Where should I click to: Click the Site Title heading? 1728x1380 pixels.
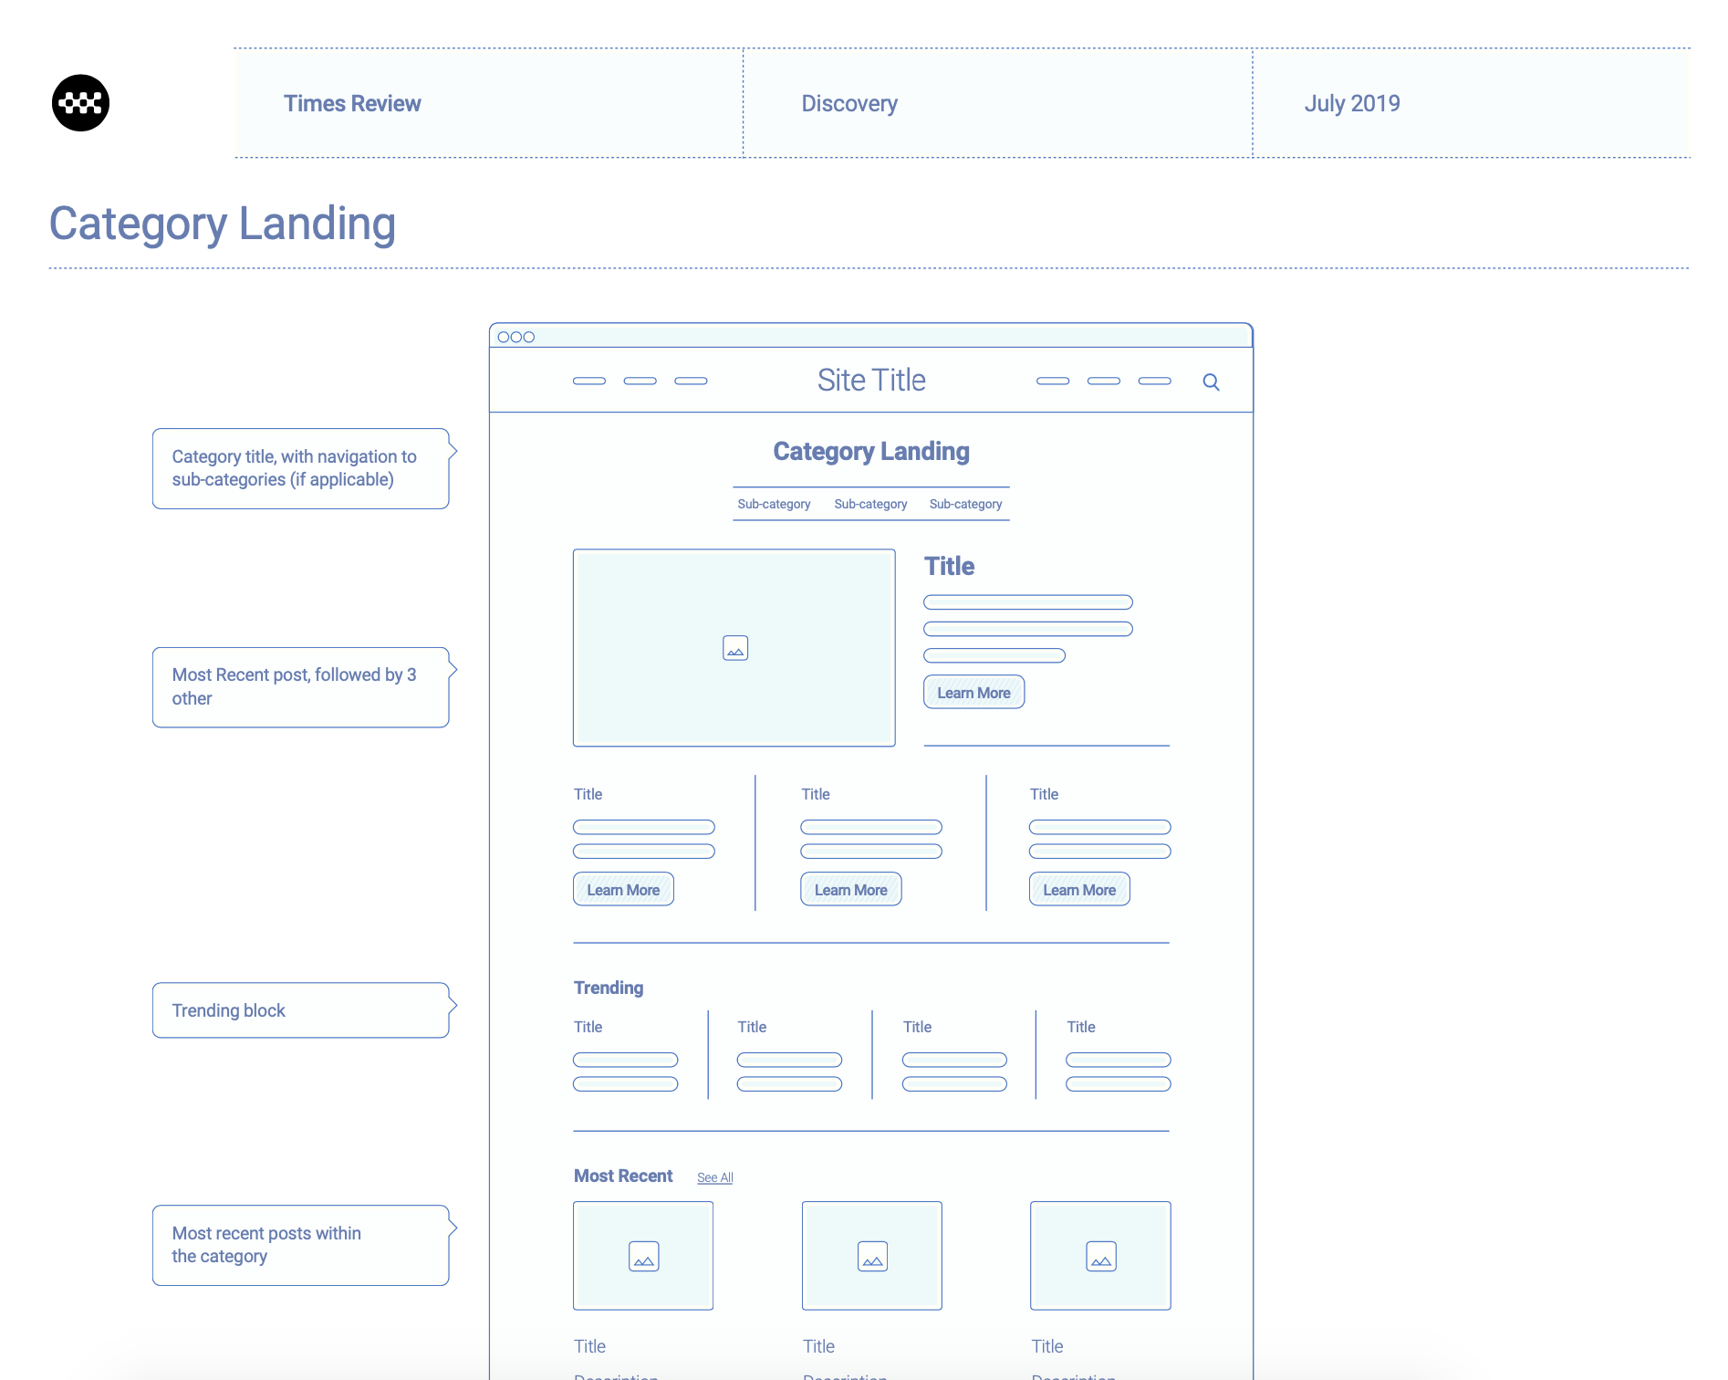871,380
